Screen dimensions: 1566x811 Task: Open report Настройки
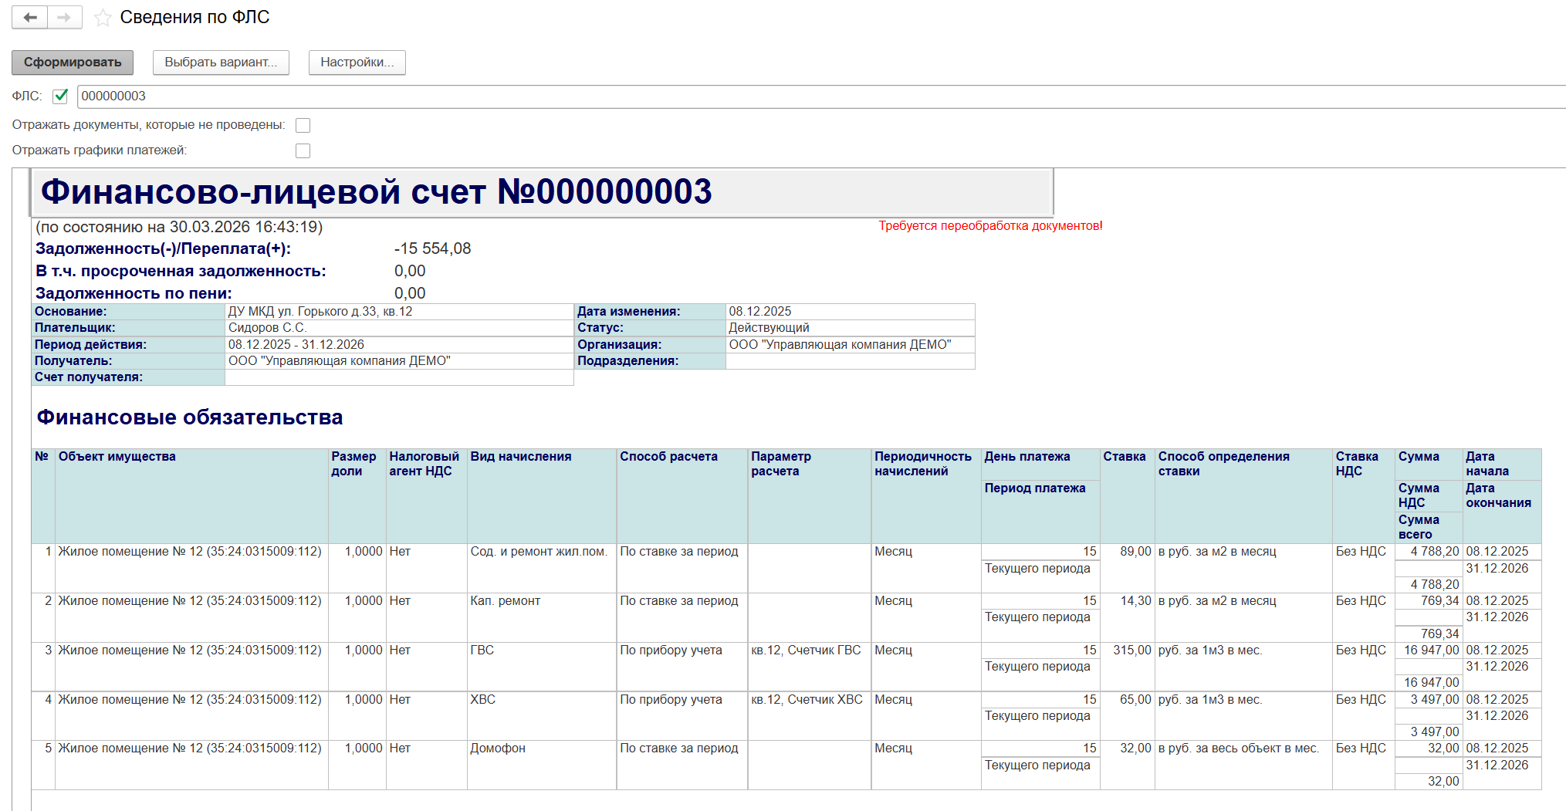click(357, 63)
